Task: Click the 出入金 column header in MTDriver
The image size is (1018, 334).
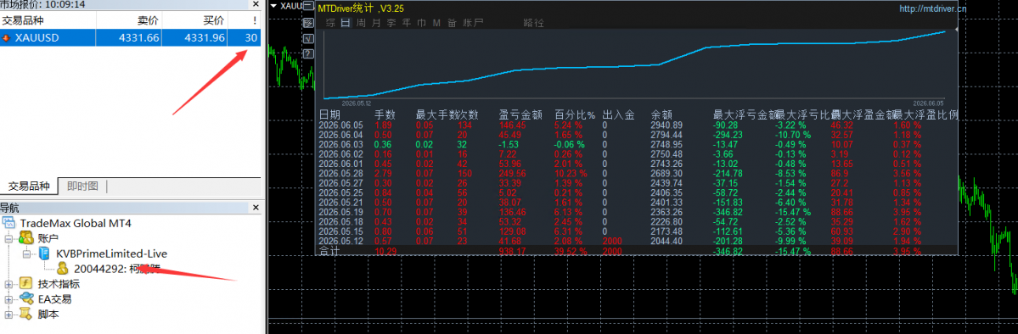Action: pyautogui.click(x=618, y=114)
